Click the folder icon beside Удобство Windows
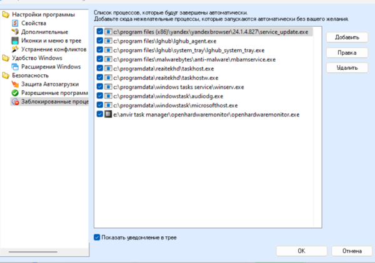The image size is (375, 263). click(6, 58)
